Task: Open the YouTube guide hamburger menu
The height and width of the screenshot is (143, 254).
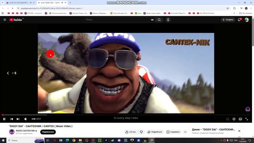Action: pyautogui.click(x=5, y=20)
